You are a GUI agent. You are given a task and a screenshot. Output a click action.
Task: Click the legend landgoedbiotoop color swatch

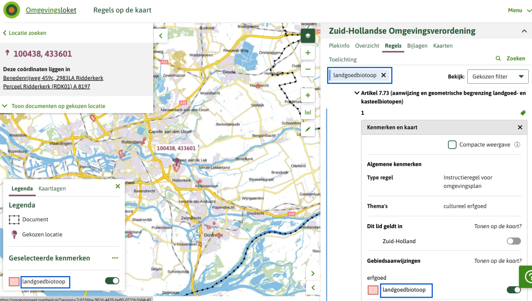[x=14, y=282]
